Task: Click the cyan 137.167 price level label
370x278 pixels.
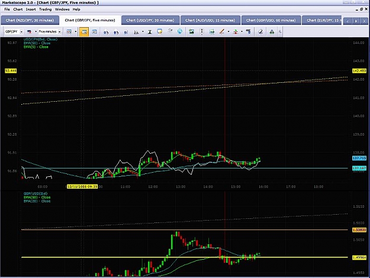Action: tap(359, 168)
